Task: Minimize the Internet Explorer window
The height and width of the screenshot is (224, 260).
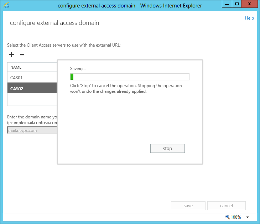Action: pyautogui.click(x=227, y=4)
